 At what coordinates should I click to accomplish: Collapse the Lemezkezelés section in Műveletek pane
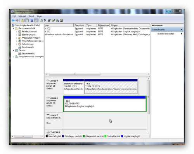[x=182, y=30]
